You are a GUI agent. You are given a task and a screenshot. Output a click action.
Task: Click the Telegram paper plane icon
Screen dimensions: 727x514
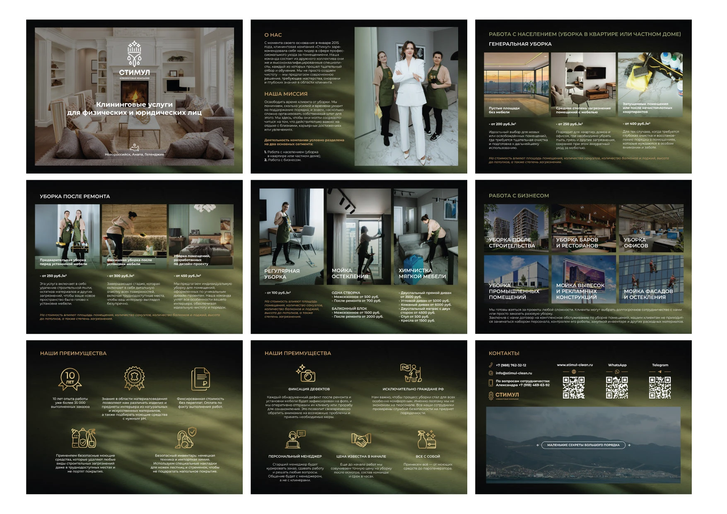coord(659,372)
